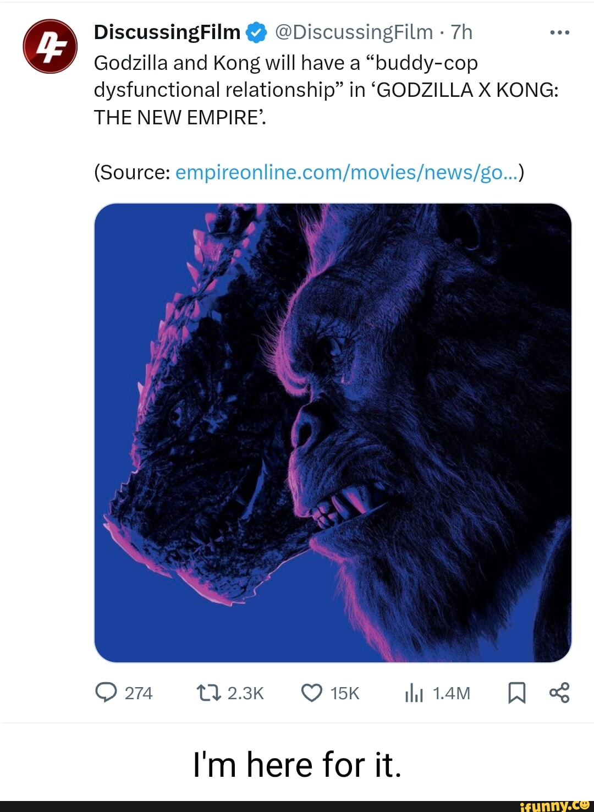Open the view analytics bar-chart icon
The width and height of the screenshot is (594, 812).
point(414,693)
